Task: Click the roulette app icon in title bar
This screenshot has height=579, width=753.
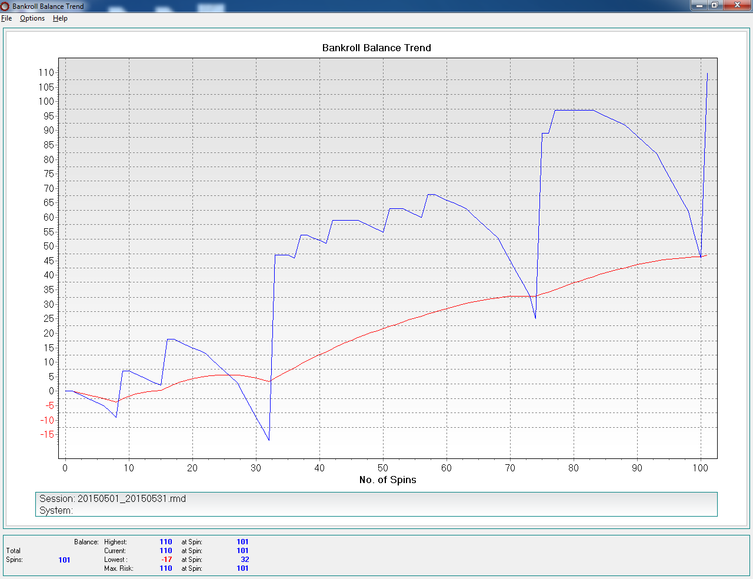Action: click(x=5, y=6)
